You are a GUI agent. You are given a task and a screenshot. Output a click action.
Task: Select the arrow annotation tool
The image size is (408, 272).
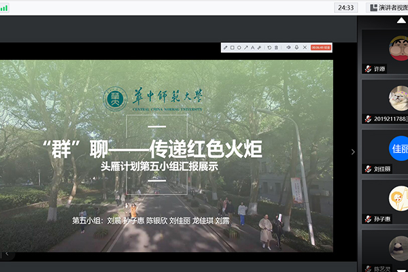pyautogui.click(x=246, y=48)
